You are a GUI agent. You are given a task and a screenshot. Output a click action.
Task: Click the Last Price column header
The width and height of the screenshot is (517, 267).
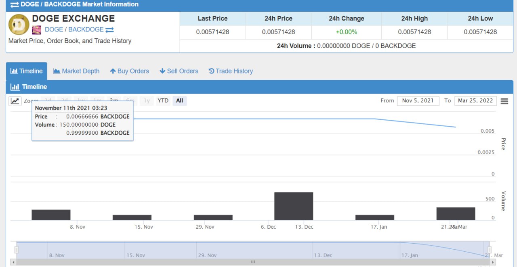pyautogui.click(x=212, y=19)
